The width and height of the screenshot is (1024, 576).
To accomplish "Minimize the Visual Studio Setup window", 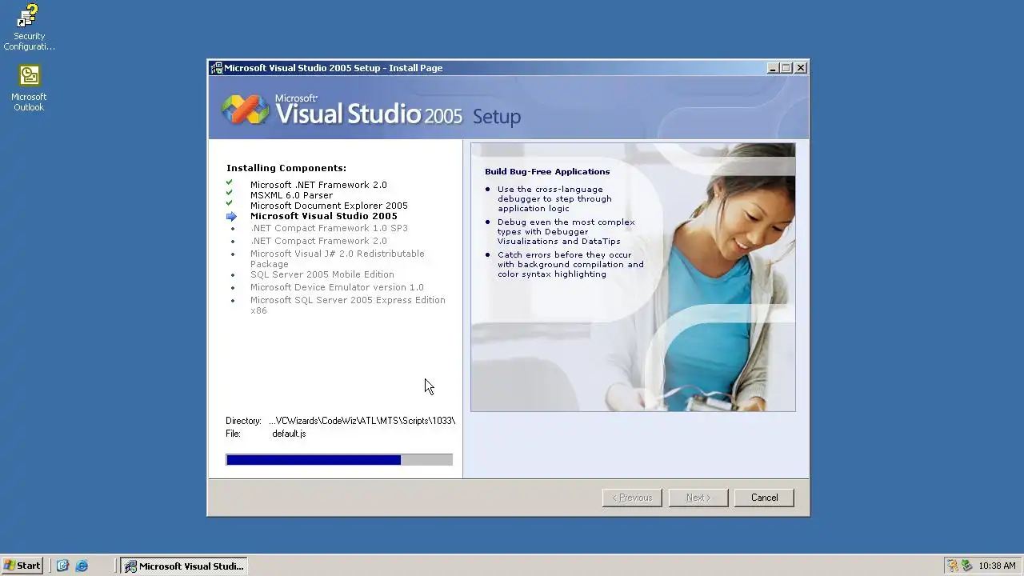I will pyautogui.click(x=773, y=68).
